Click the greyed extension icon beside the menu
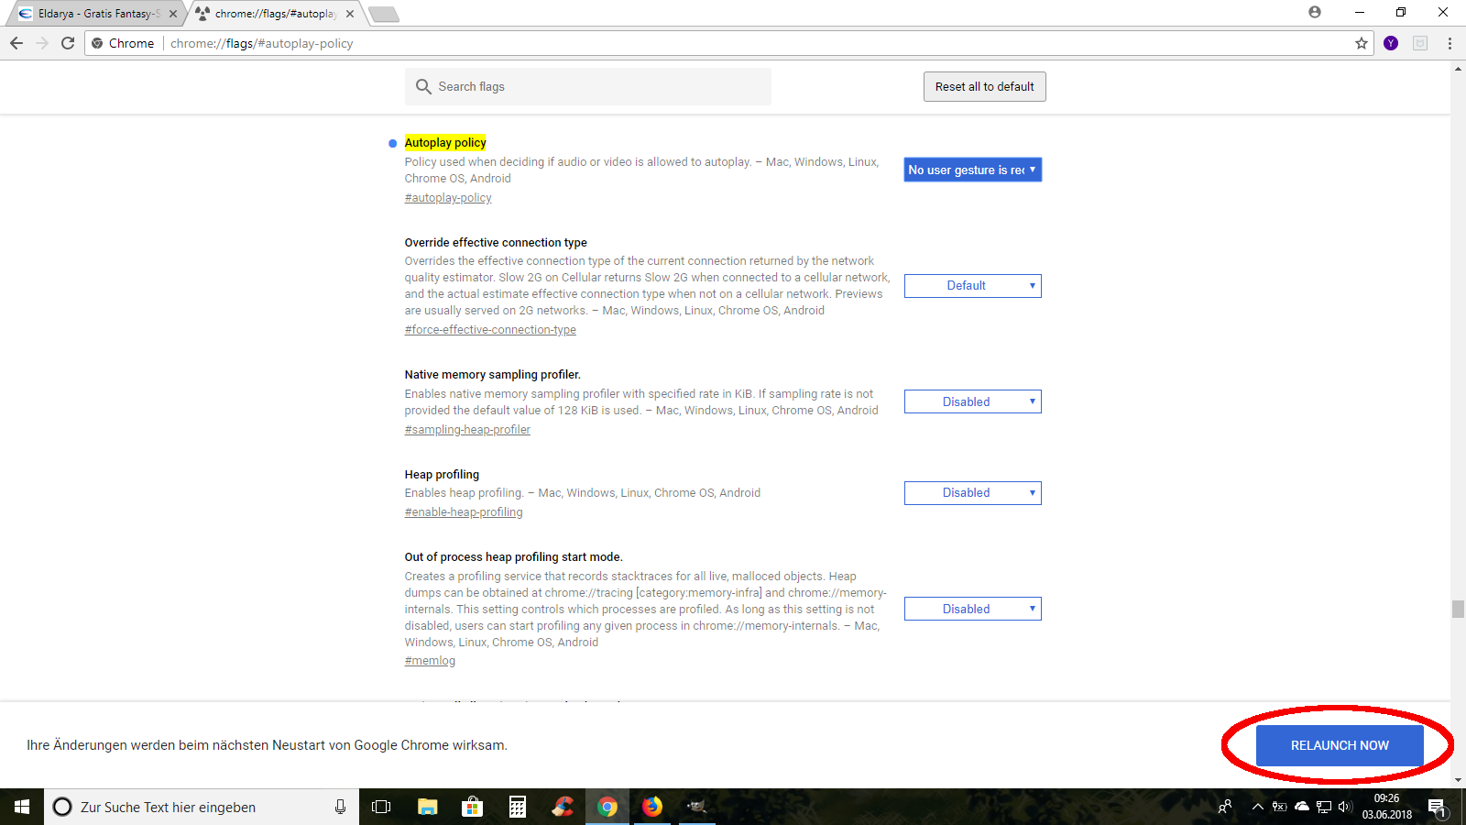1466x825 pixels. point(1420,43)
